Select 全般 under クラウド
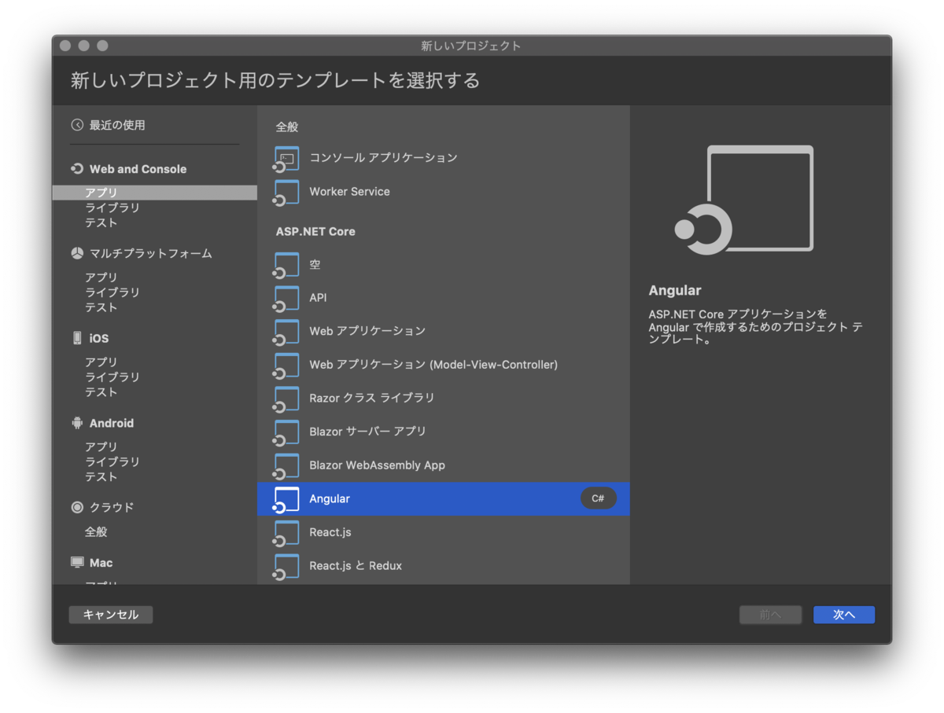This screenshot has height=713, width=944. click(96, 531)
